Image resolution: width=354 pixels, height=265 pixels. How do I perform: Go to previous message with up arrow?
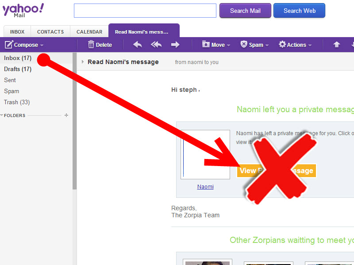coord(337,45)
